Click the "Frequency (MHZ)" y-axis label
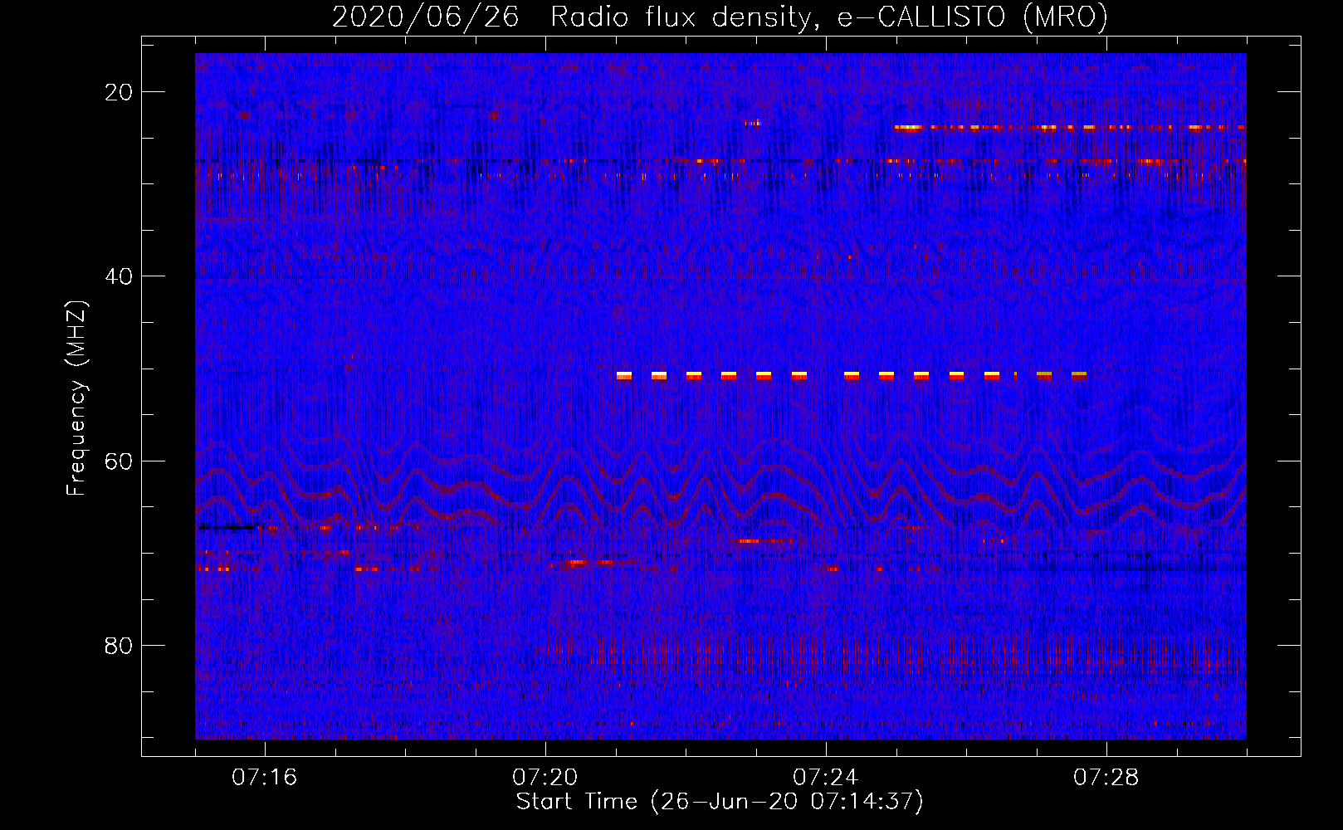 (x=76, y=398)
